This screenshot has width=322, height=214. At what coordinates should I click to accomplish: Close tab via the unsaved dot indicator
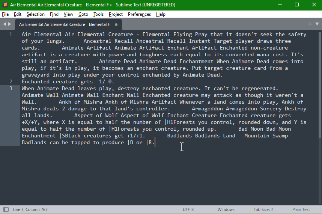pyautogui.click(x=116, y=24)
